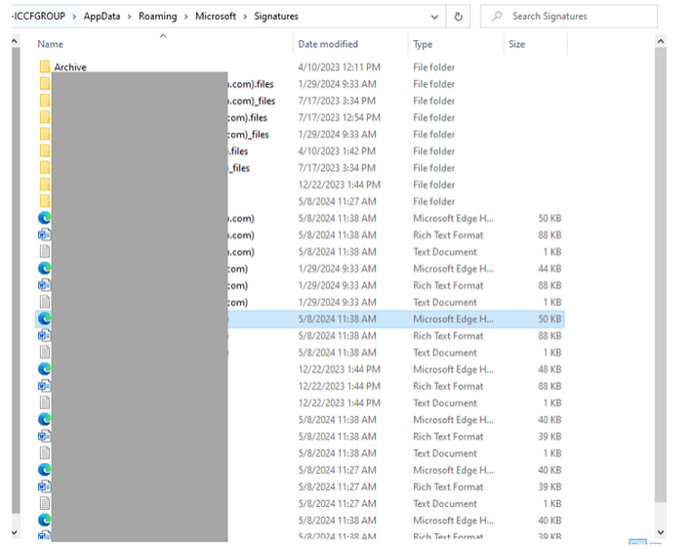The height and width of the screenshot is (548, 691).
Task: Sort by Date modified column
Action: coord(328,44)
